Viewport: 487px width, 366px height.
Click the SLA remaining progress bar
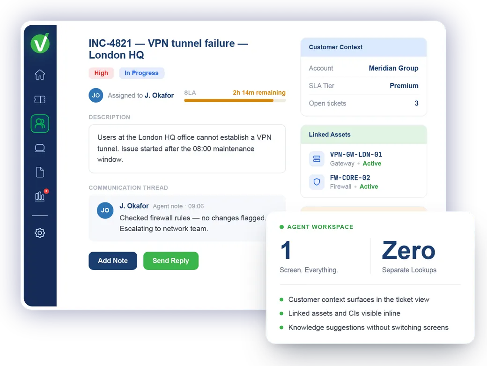[x=235, y=100]
